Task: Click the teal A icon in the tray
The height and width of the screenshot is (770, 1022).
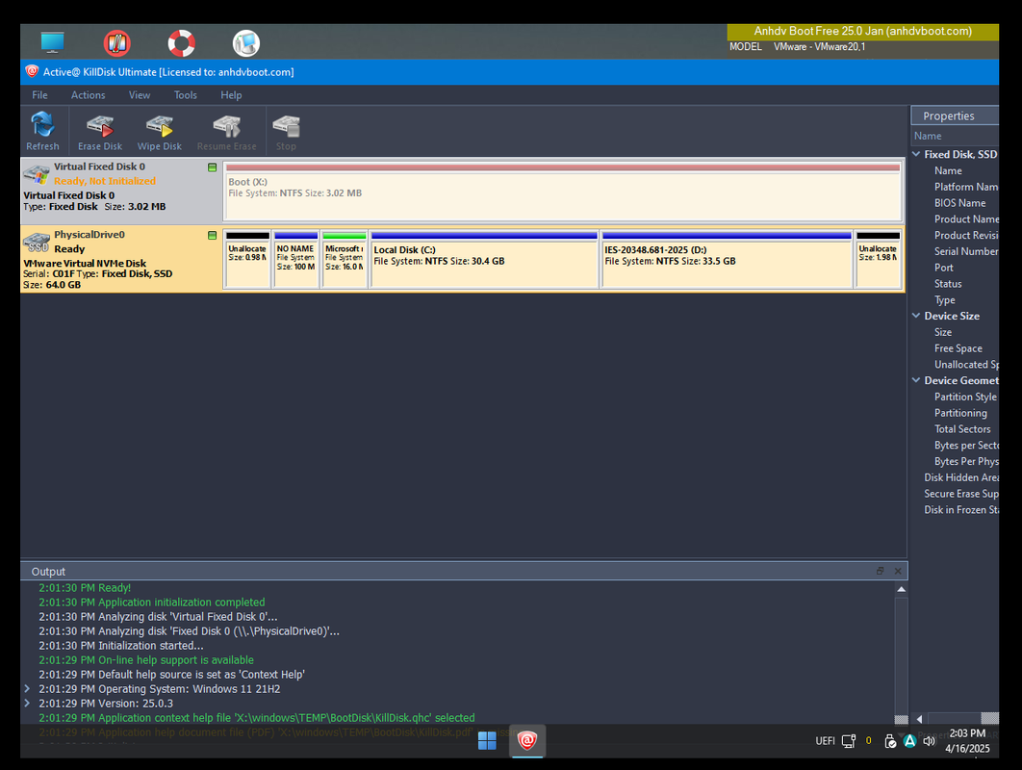Action: (x=909, y=741)
